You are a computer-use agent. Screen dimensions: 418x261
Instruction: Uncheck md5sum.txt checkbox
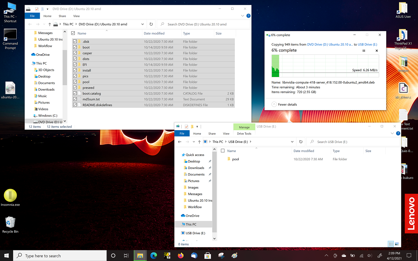tap(75, 99)
